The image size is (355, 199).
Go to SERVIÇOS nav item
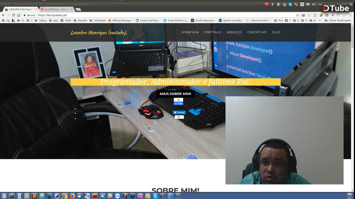click(x=234, y=32)
